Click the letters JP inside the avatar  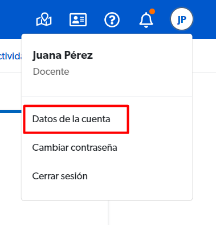(x=182, y=19)
